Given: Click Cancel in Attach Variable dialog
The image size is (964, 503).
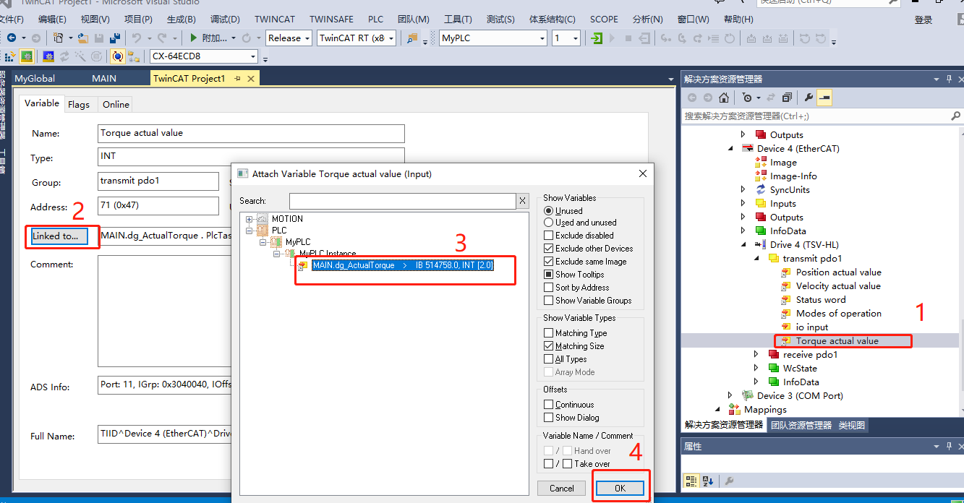Looking at the screenshot, I should pos(562,489).
